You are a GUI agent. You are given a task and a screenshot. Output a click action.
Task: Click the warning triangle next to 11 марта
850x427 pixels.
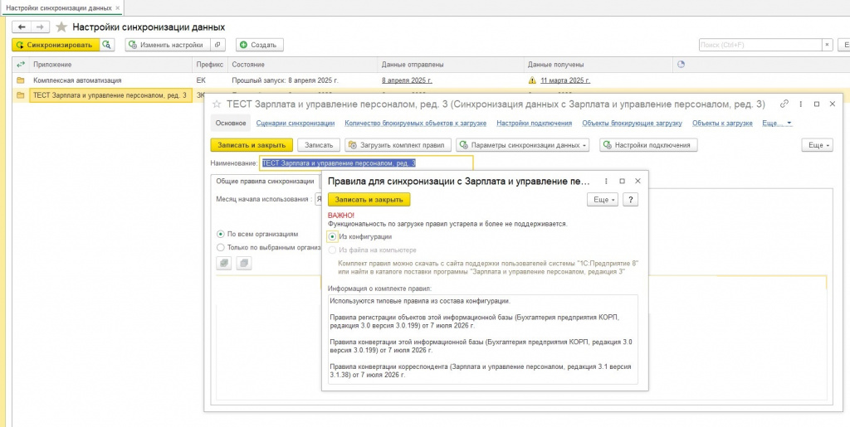[x=532, y=80]
